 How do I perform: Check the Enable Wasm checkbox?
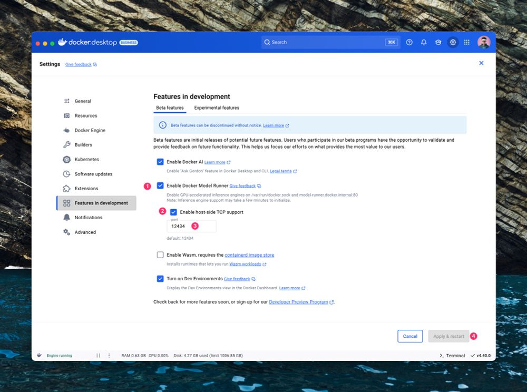(160, 255)
